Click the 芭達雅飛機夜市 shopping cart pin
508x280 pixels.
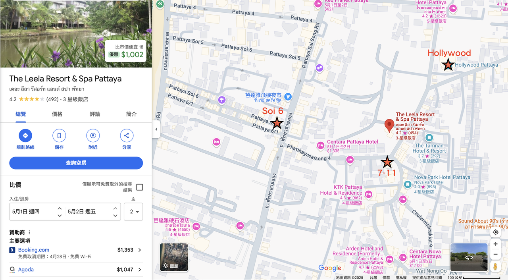(x=288, y=97)
